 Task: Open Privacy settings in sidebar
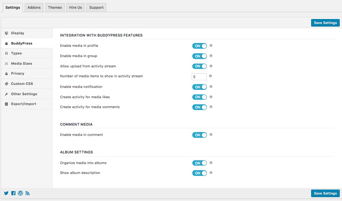pos(18,73)
